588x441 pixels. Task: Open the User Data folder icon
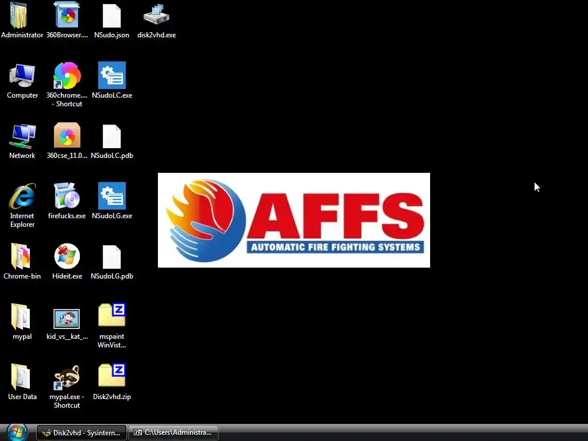(x=21, y=377)
